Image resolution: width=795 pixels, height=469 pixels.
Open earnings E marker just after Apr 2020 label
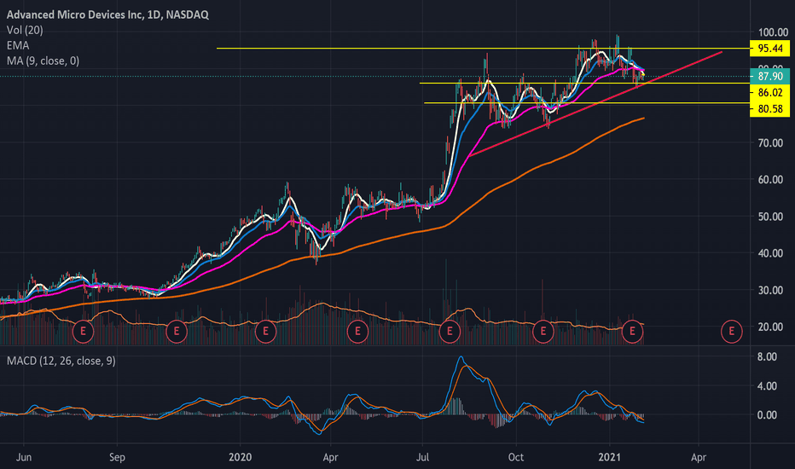[357, 332]
